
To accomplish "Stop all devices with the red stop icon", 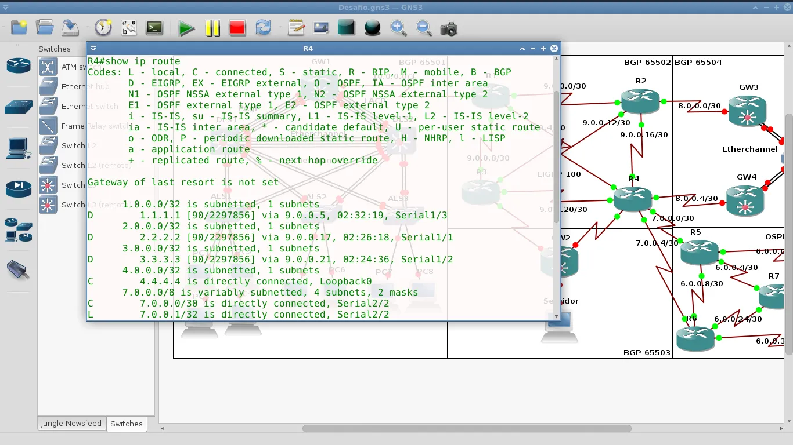I will point(237,27).
